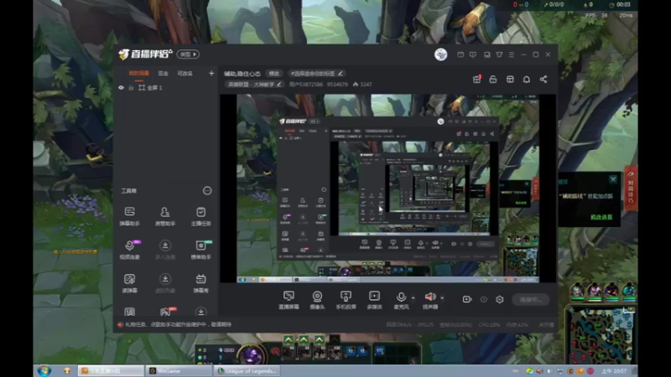Click the stream preview canvas
This screenshot has width=671, height=377.
[388, 188]
